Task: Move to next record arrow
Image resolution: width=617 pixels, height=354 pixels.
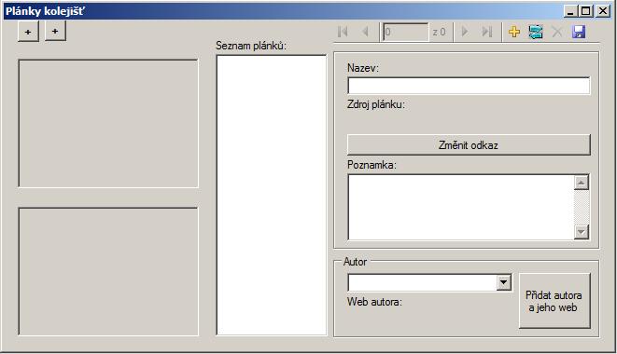Action: click(465, 32)
